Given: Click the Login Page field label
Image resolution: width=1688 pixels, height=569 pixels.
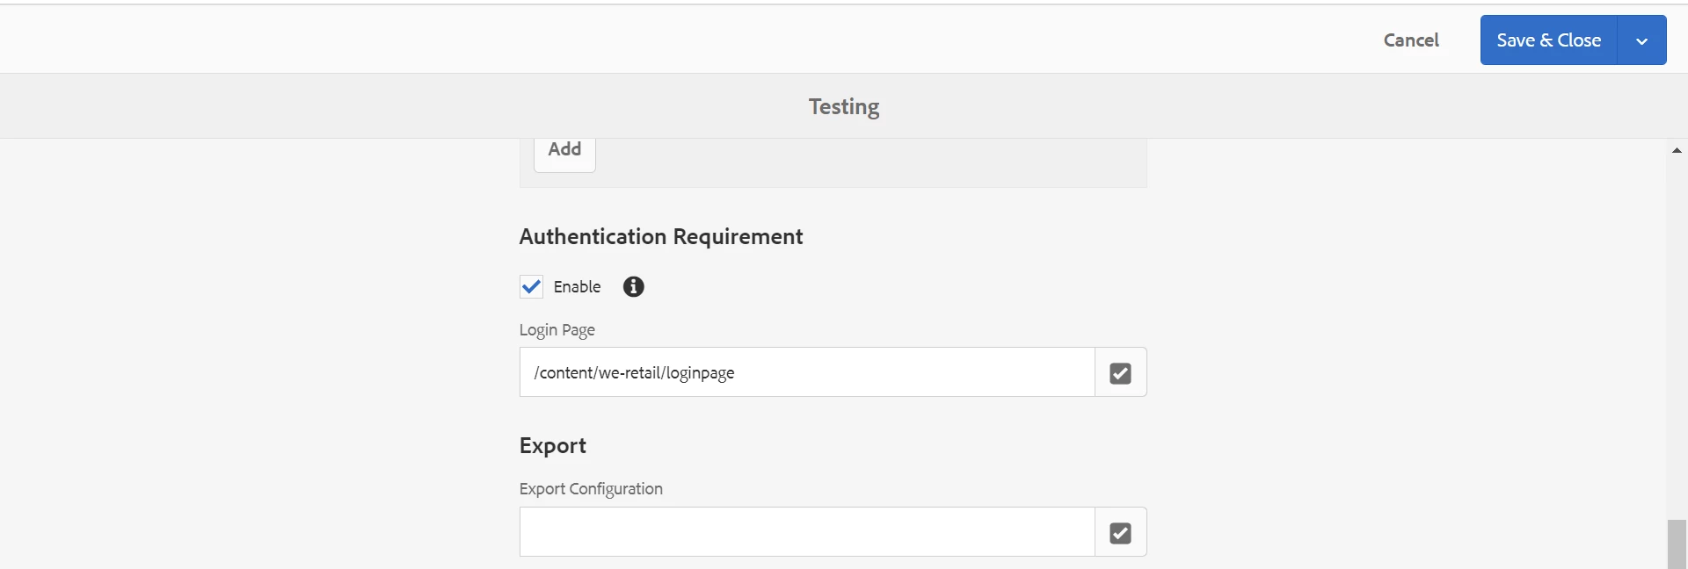Looking at the screenshot, I should pyautogui.click(x=557, y=330).
